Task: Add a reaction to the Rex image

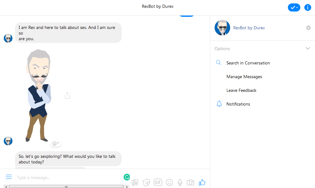Action: [56, 143]
